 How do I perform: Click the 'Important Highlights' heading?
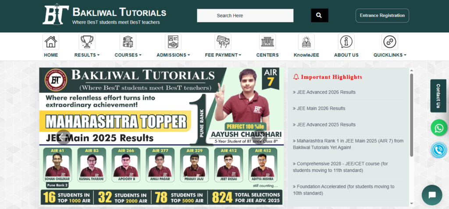point(331,77)
